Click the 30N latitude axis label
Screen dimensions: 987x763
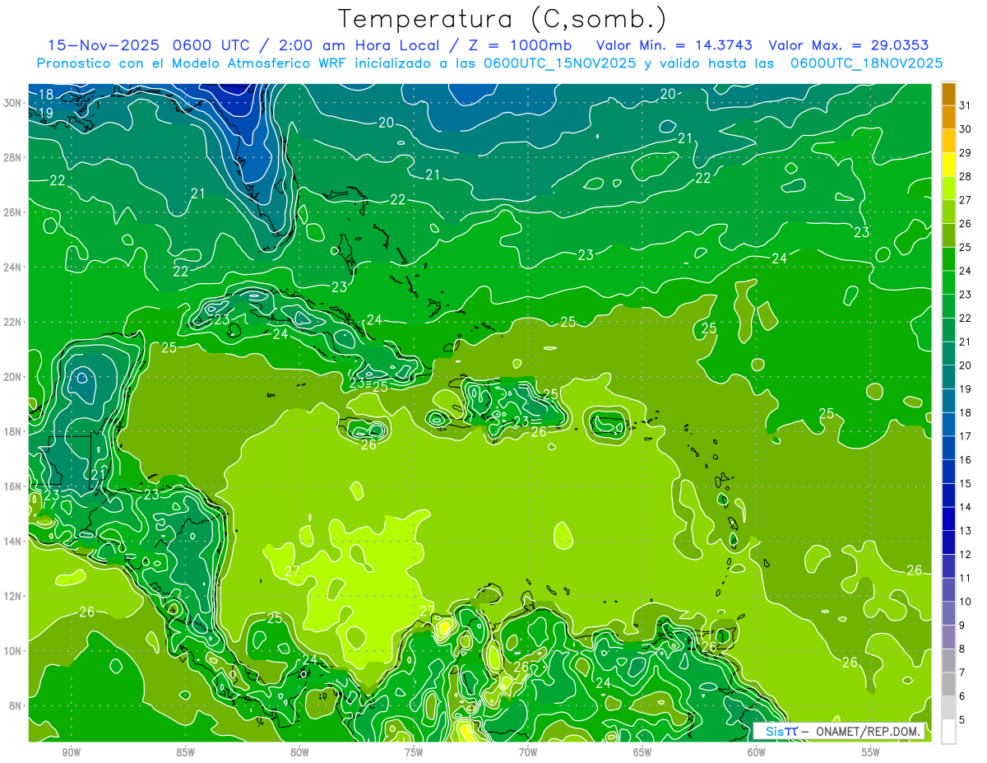(12, 103)
